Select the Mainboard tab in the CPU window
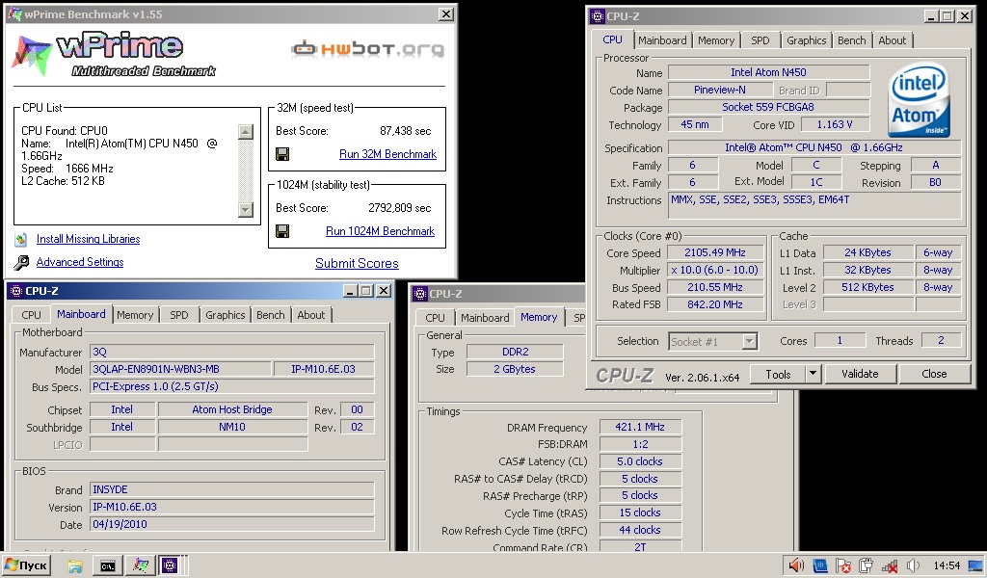The width and height of the screenshot is (987, 578). [662, 40]
